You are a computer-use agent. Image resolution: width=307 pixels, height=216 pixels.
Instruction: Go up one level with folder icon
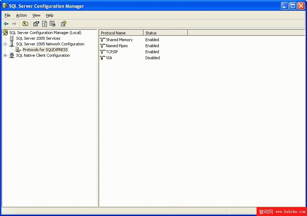click(x=25, y=24)
